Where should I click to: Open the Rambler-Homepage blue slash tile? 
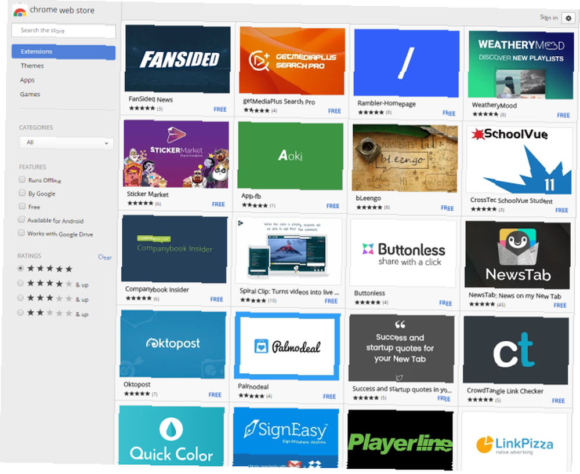[406, 63]
